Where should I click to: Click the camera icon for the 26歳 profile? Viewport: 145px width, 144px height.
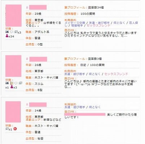[7, 83]
